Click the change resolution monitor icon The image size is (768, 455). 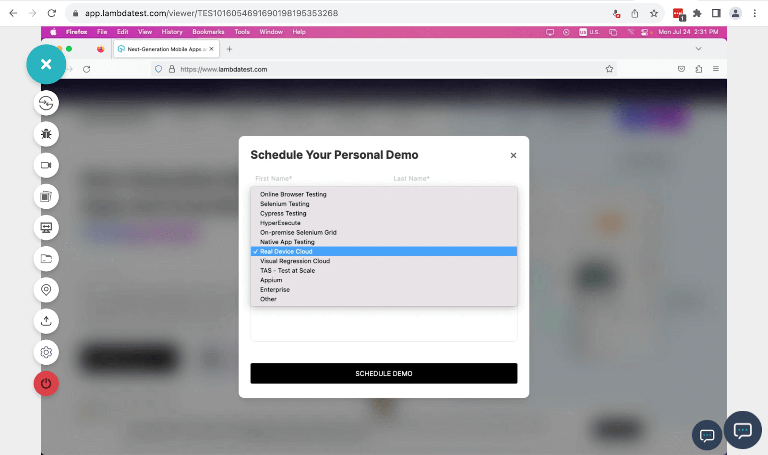tap(46, 227)
